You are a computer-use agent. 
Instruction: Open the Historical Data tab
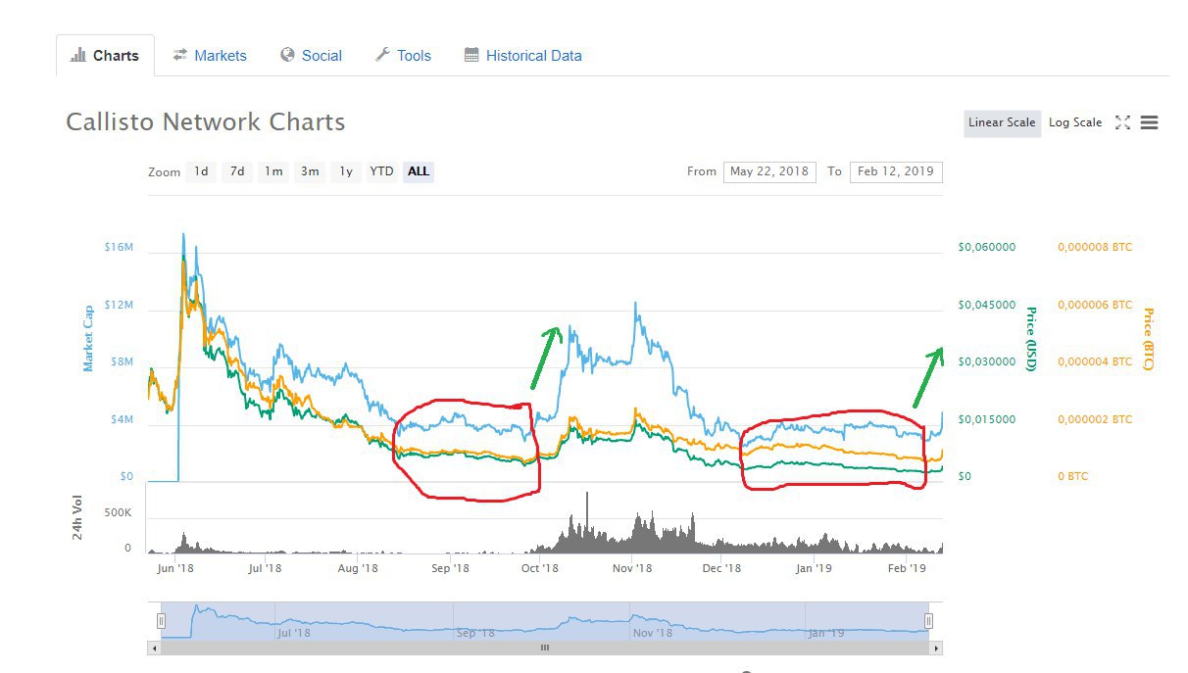coord(523,56)
